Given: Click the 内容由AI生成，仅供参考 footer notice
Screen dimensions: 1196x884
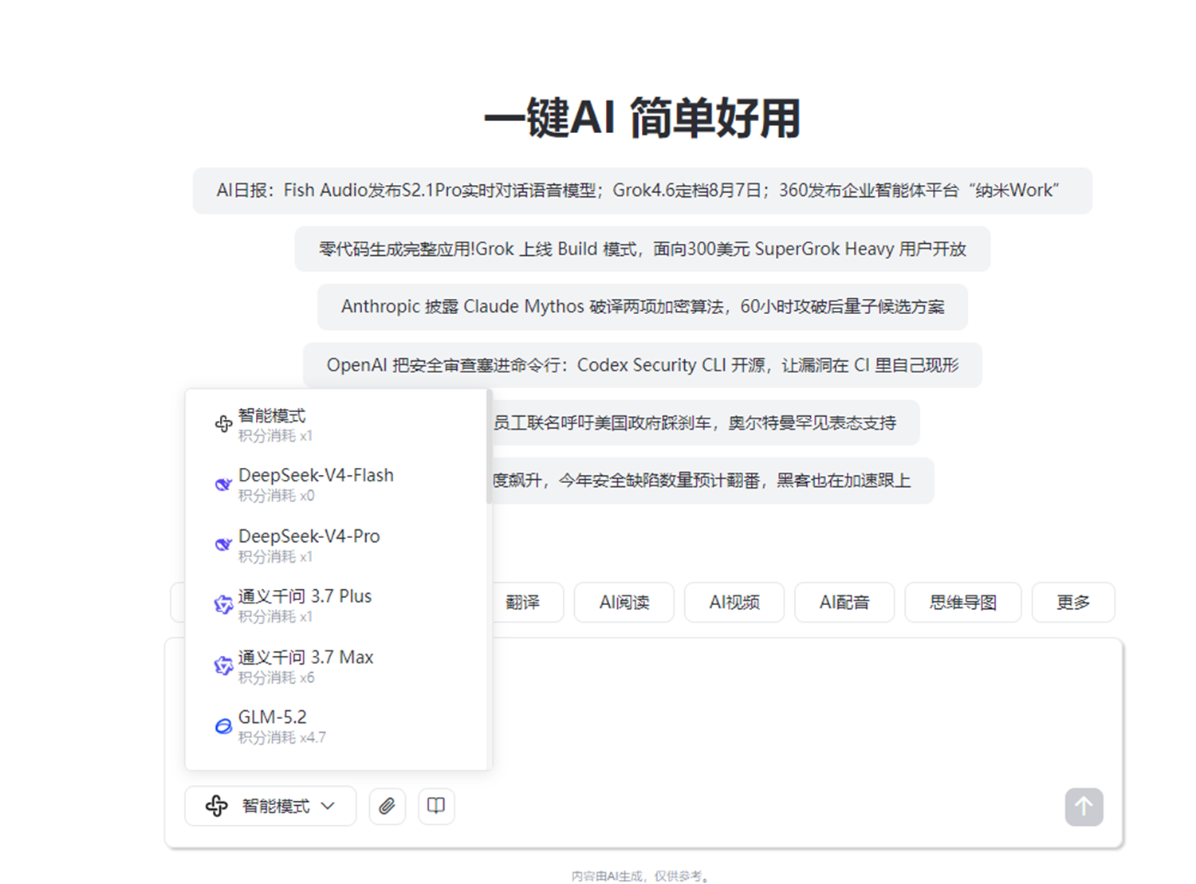Looking at the screenshot, I should [640, 876].
